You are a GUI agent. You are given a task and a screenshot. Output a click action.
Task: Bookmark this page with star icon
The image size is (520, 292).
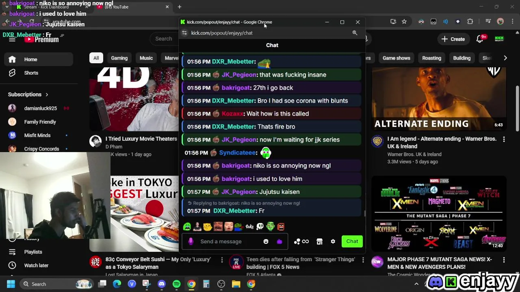pyautogui.click(x=404, y=21)
